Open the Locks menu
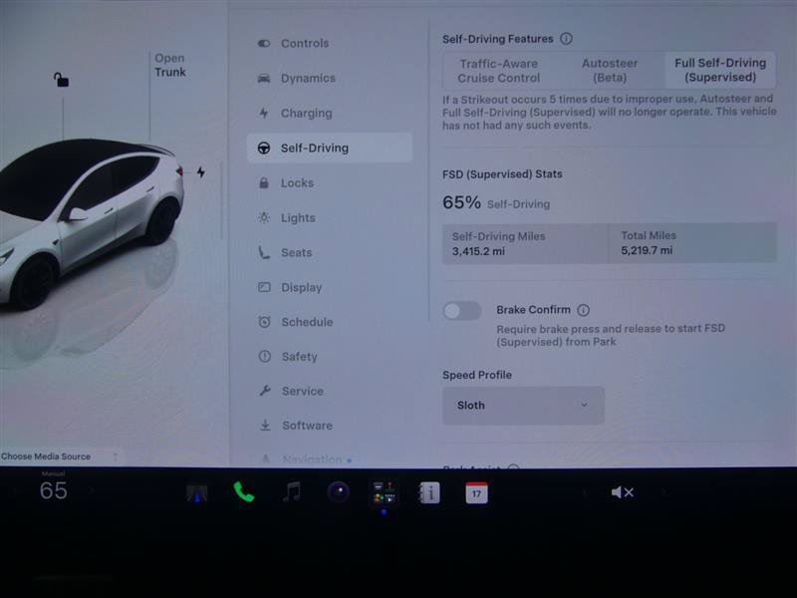797x598 pixels. tap(330, 182)
